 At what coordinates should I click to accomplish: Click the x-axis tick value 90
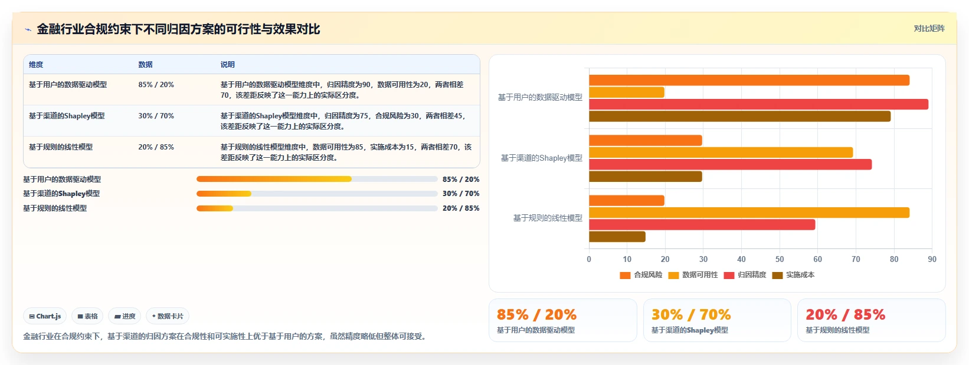[x=932, y=259]
